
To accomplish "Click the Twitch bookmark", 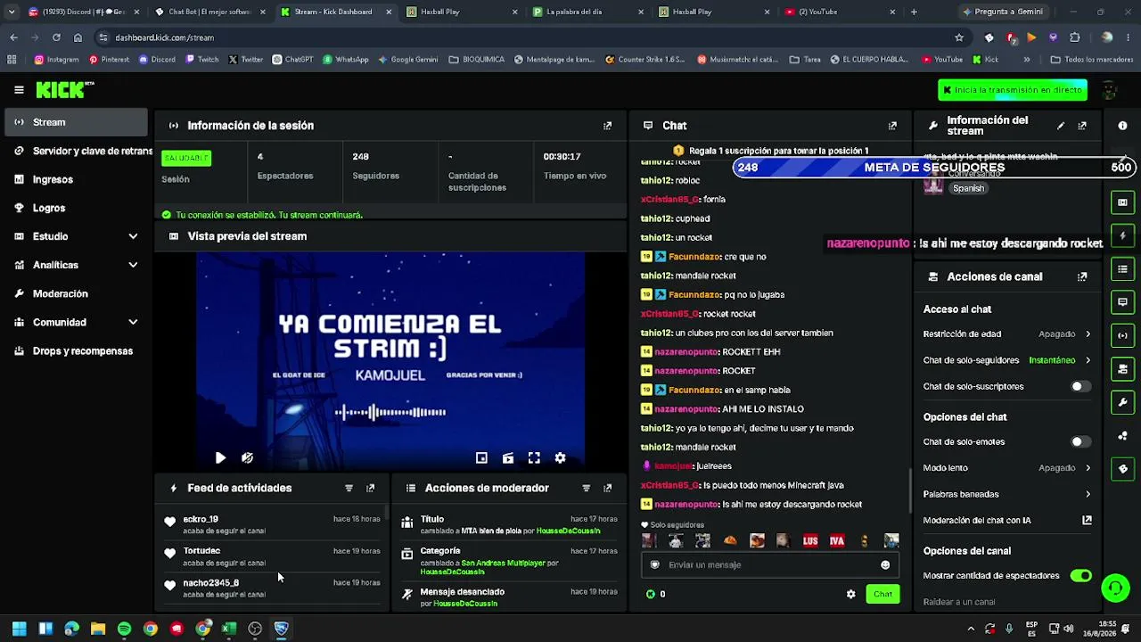I will (201, 60).
